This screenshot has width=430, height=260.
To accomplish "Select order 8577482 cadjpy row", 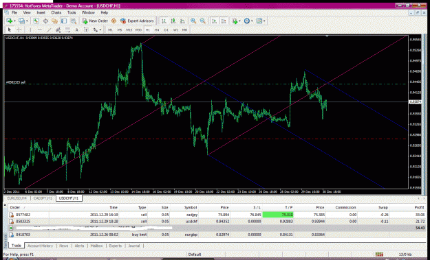I will (217, 215).
